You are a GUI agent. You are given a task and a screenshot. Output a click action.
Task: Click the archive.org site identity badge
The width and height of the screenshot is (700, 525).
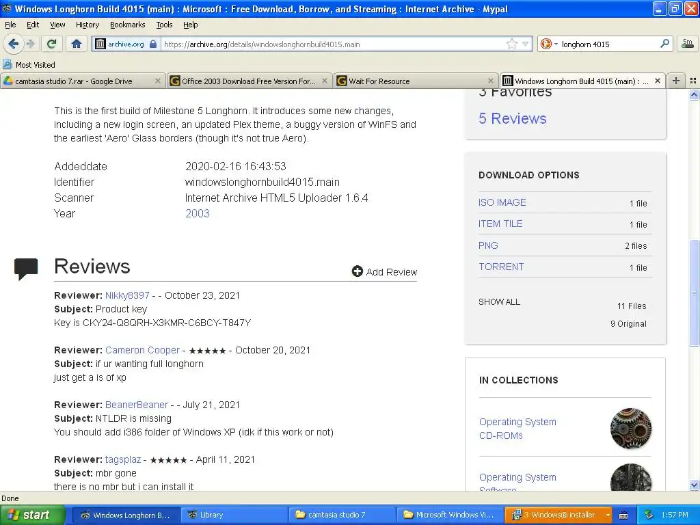click(126, 44)
